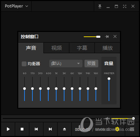This screenshot has height=137, width=140.
Task: Click the 60 Hz equalizer slider
Action: [24, 89]
